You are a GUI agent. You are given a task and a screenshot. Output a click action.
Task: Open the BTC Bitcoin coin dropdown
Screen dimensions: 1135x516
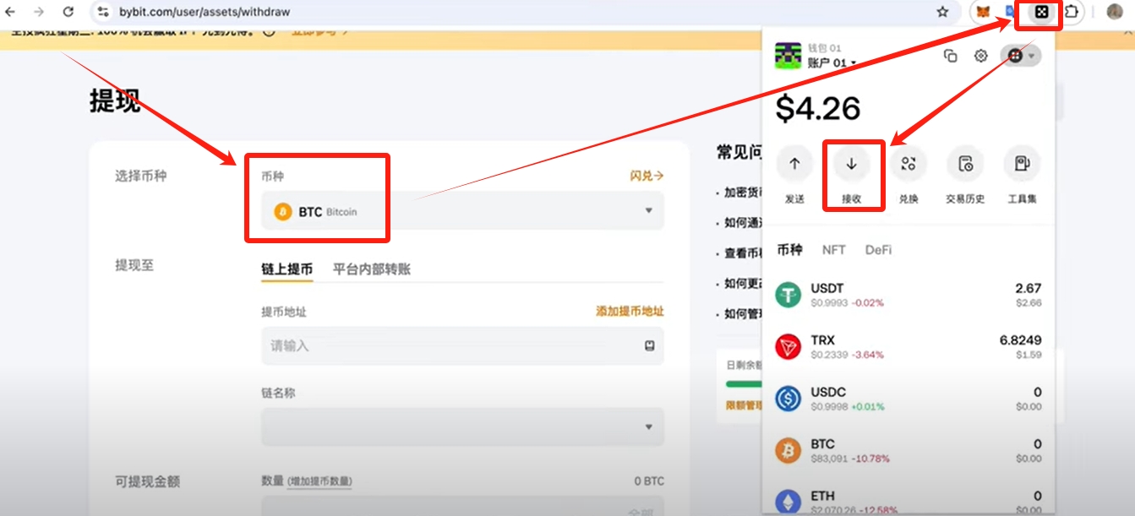pos(462,211)
